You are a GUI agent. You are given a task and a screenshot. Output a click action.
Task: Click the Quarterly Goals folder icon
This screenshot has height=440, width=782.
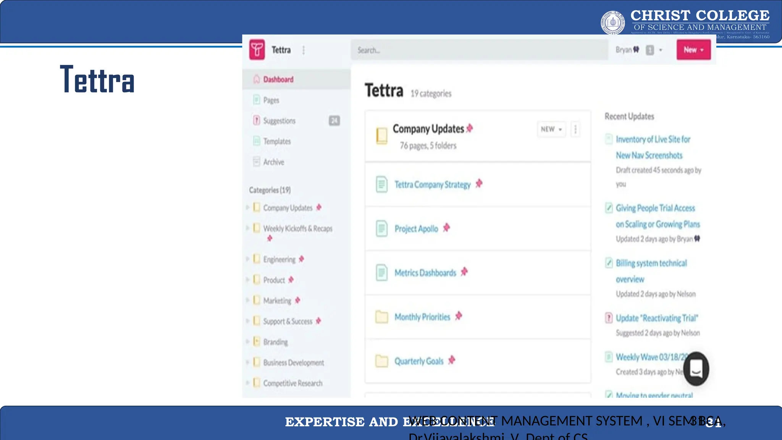coord(381,361)
